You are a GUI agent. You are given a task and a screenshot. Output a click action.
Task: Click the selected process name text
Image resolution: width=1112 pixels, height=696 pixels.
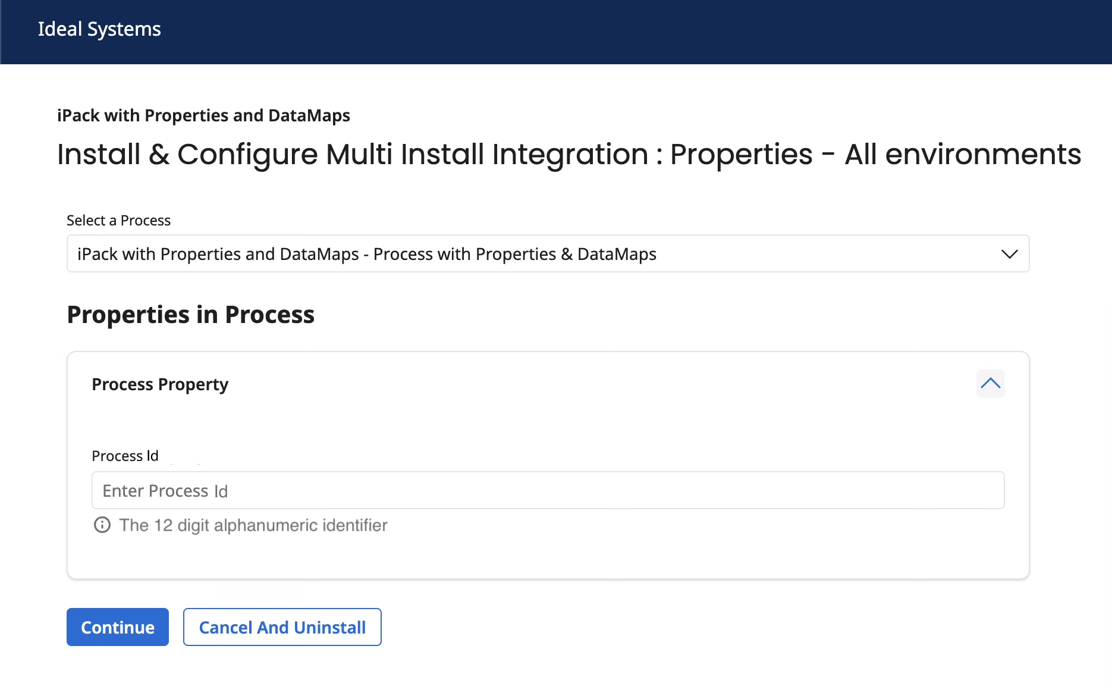(366, 254)
